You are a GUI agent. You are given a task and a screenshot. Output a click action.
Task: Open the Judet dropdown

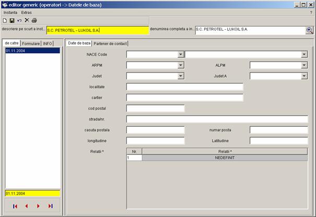[181, 76]
